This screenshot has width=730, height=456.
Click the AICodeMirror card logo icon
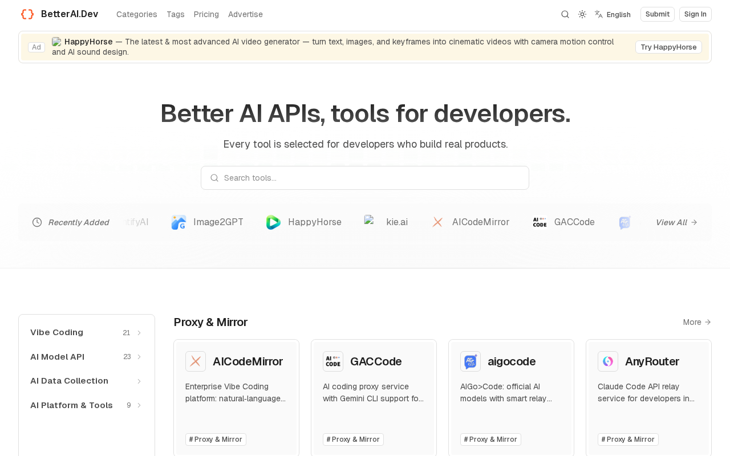[196, 361]
